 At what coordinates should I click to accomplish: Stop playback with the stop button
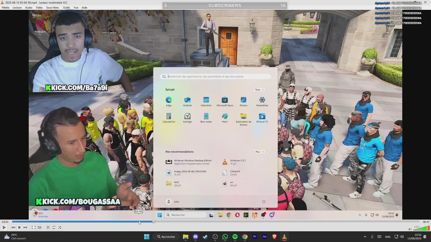[19, 228]
